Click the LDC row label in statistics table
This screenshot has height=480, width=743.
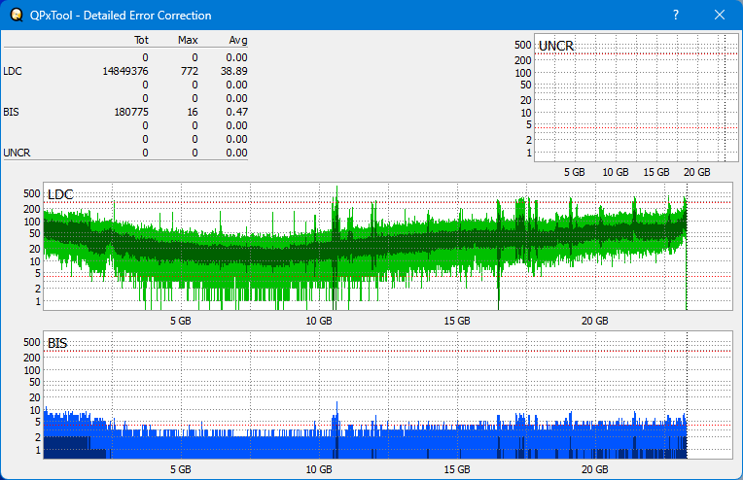(14, 71)
